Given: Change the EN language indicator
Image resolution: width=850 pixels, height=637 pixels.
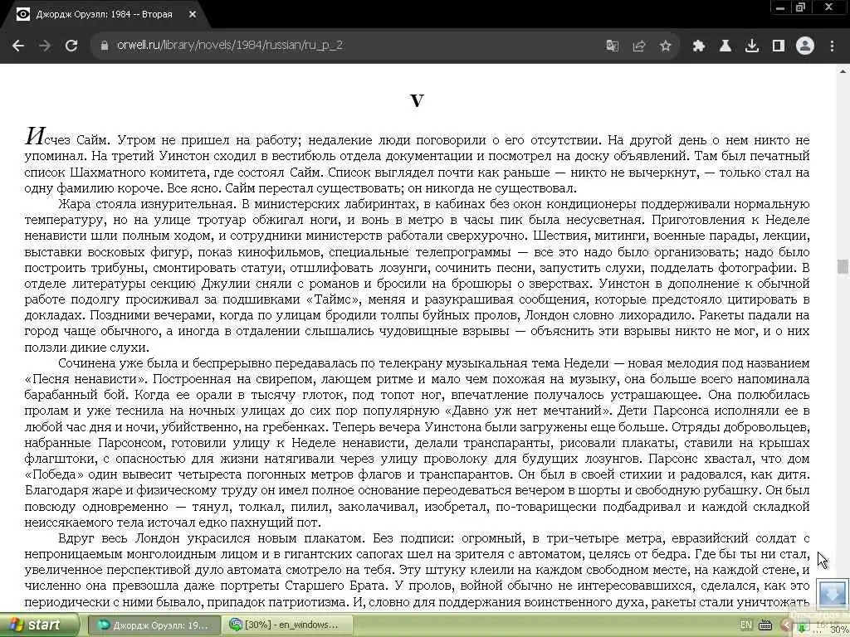Looking at the screenshot, I should pos(746,625).
